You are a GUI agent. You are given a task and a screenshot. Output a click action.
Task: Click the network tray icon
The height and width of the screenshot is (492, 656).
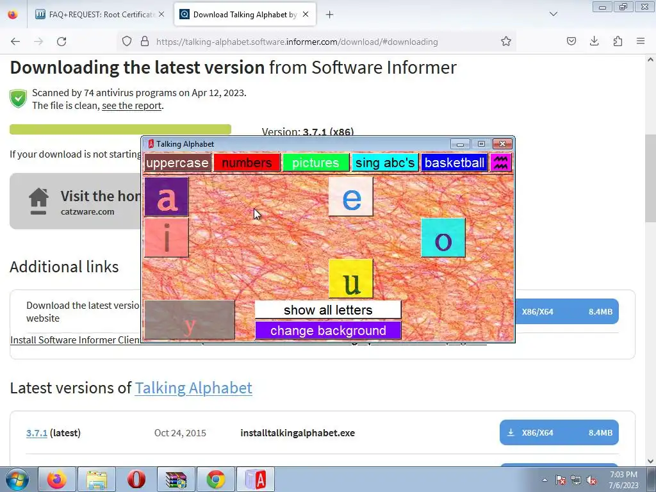(x=576, y=480)
